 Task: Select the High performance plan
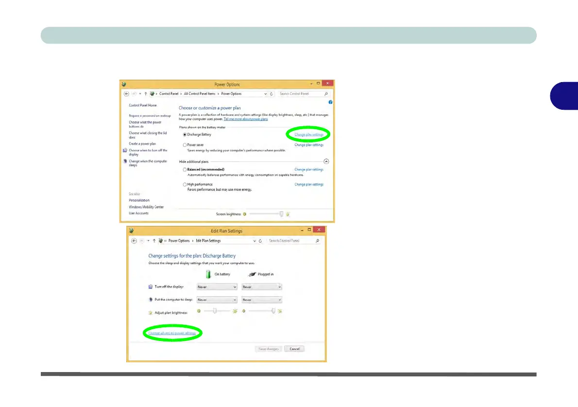185,185
